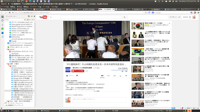Click the thumbs down dislike icon
The height and width of the screenshot is (112, 200).
(x=77, y=76)
